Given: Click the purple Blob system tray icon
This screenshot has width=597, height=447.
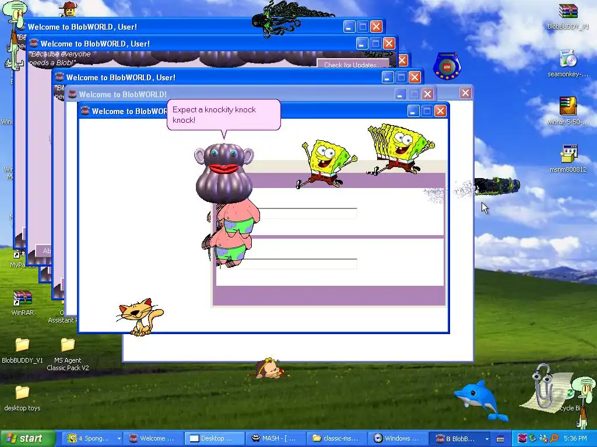Looking at the screenshot, I should tap(522, 439).
